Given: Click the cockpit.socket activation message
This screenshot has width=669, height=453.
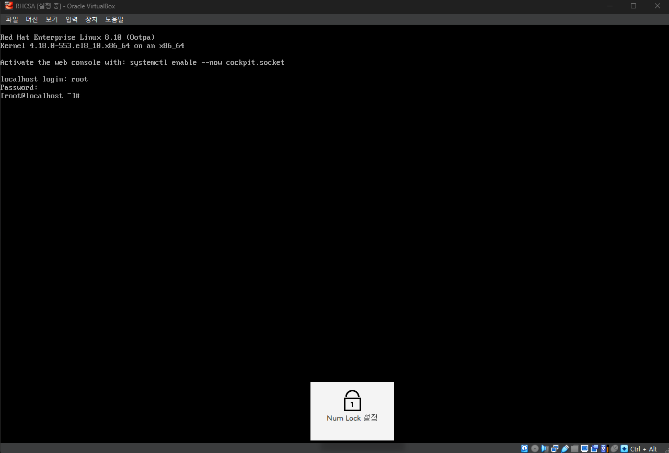Looking at the screenshot, I should pos(143,63).
